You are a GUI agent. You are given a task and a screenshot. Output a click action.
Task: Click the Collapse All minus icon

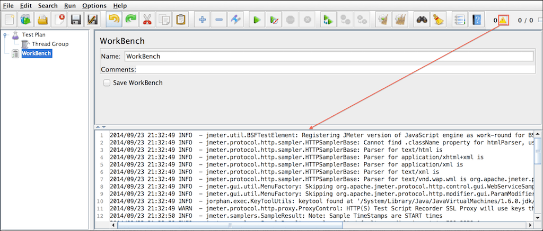219,20
